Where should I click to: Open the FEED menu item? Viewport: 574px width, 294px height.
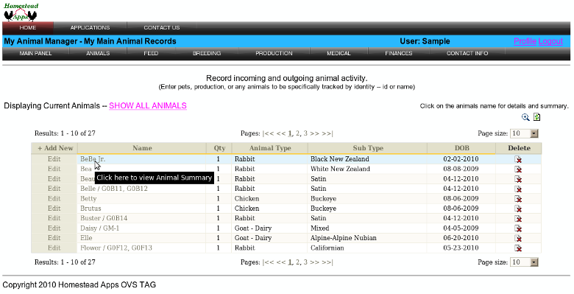[151, 54]
